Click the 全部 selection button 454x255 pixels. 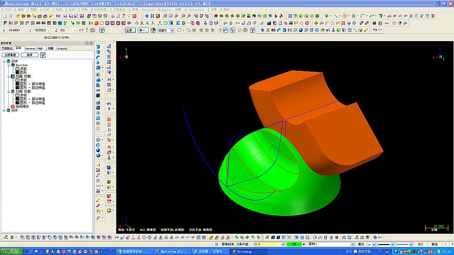click(130, 30)
